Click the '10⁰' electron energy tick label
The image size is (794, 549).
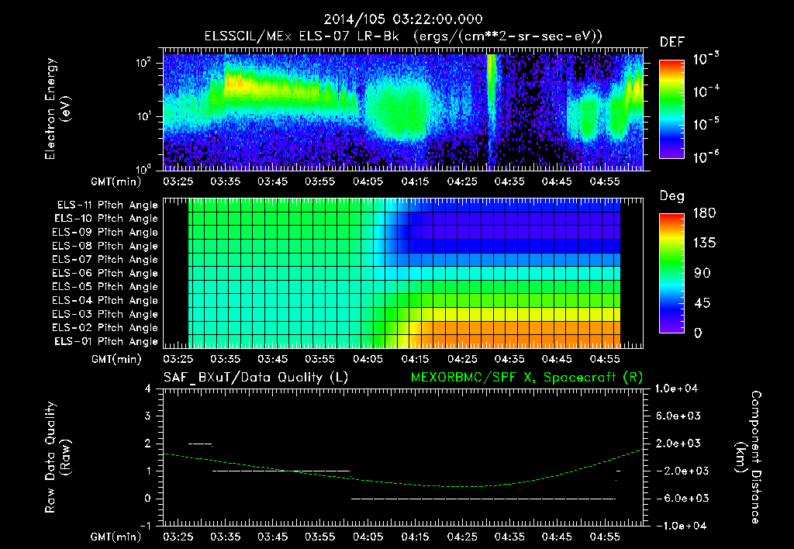[x=144, y=169]
